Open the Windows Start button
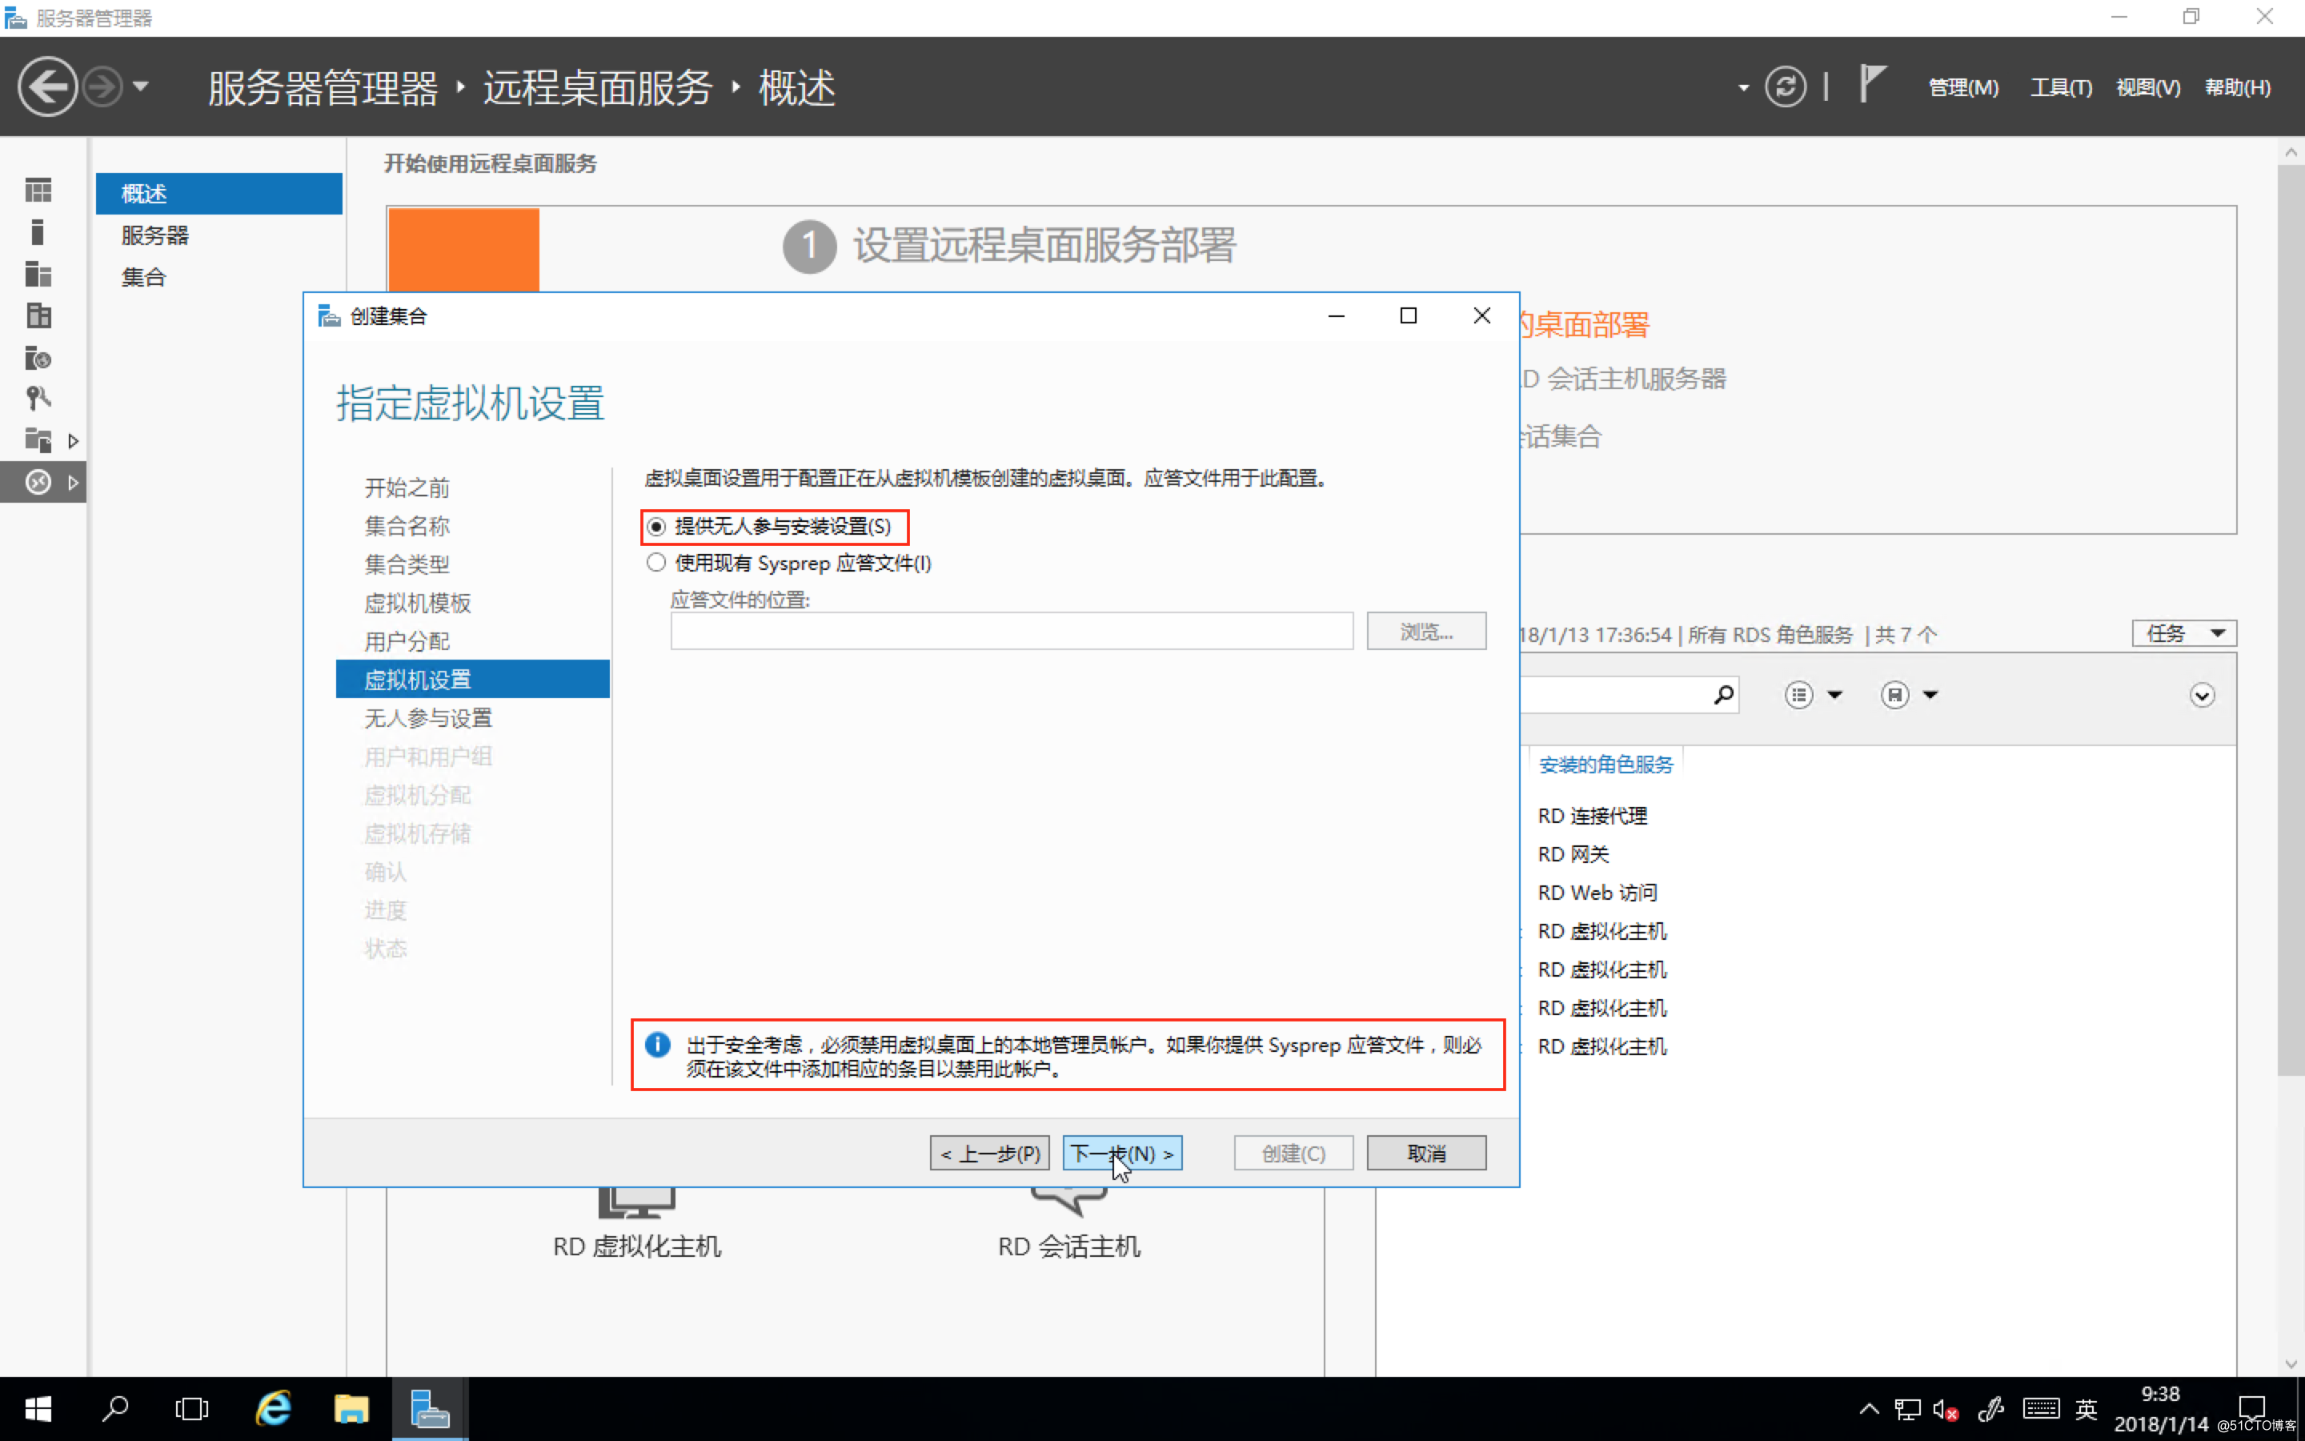The width and height of the screenshot is (2305, 1441). coord(38,1409)
